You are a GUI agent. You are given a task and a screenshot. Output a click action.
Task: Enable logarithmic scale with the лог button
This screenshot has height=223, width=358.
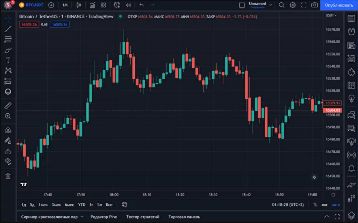[x=324, y=205]
